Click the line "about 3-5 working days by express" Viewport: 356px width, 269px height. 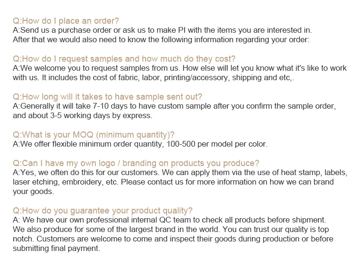coord(83,116)
